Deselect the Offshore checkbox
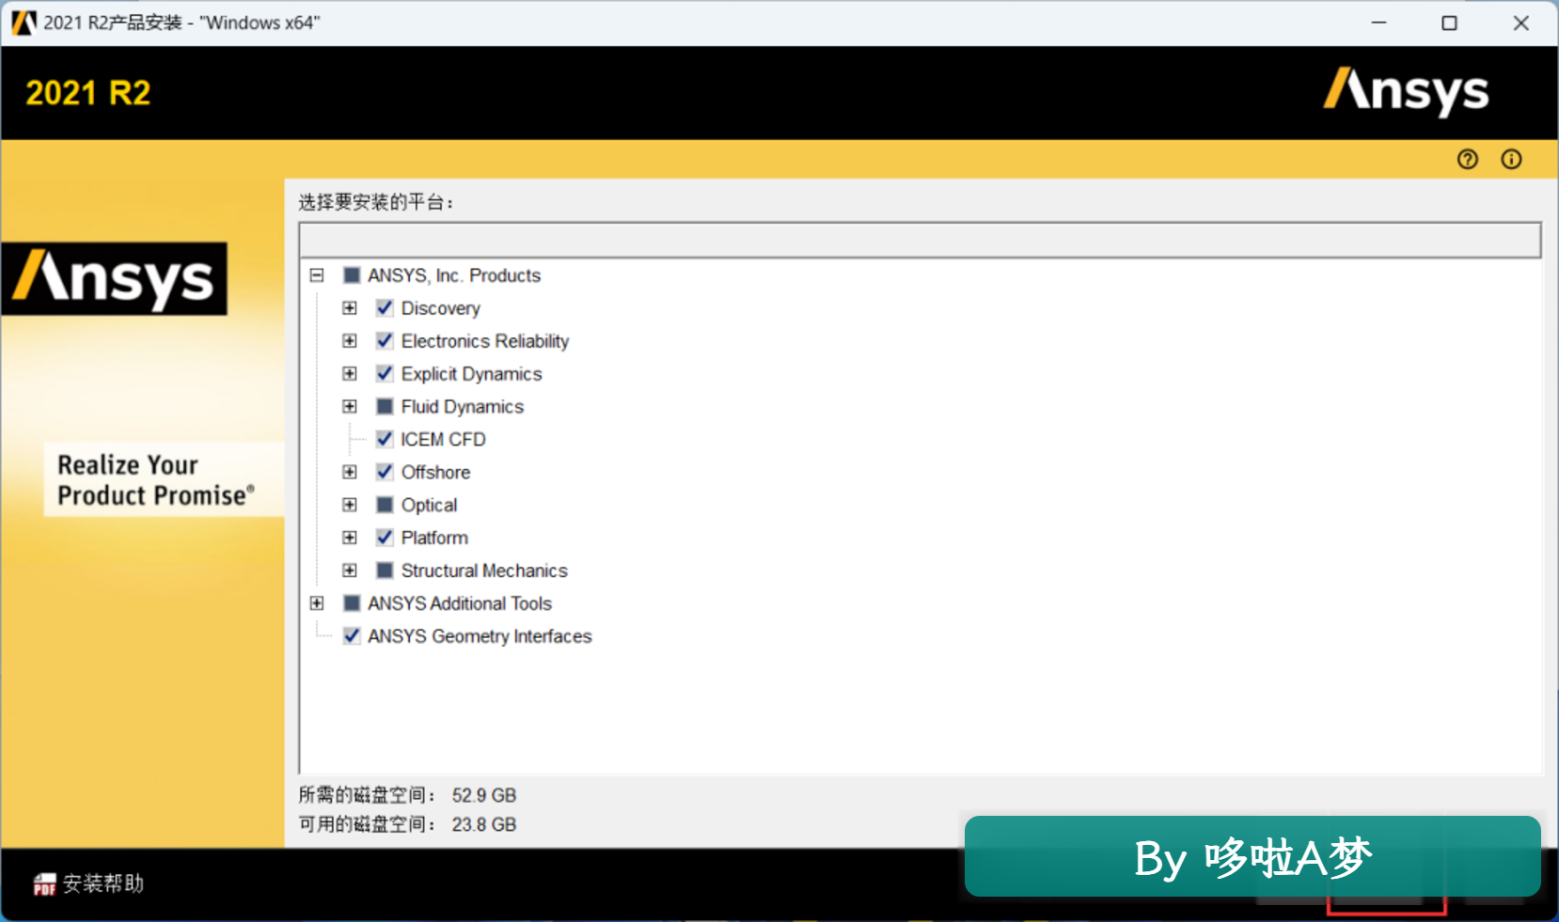1559x922 pixels. [385, 472]
